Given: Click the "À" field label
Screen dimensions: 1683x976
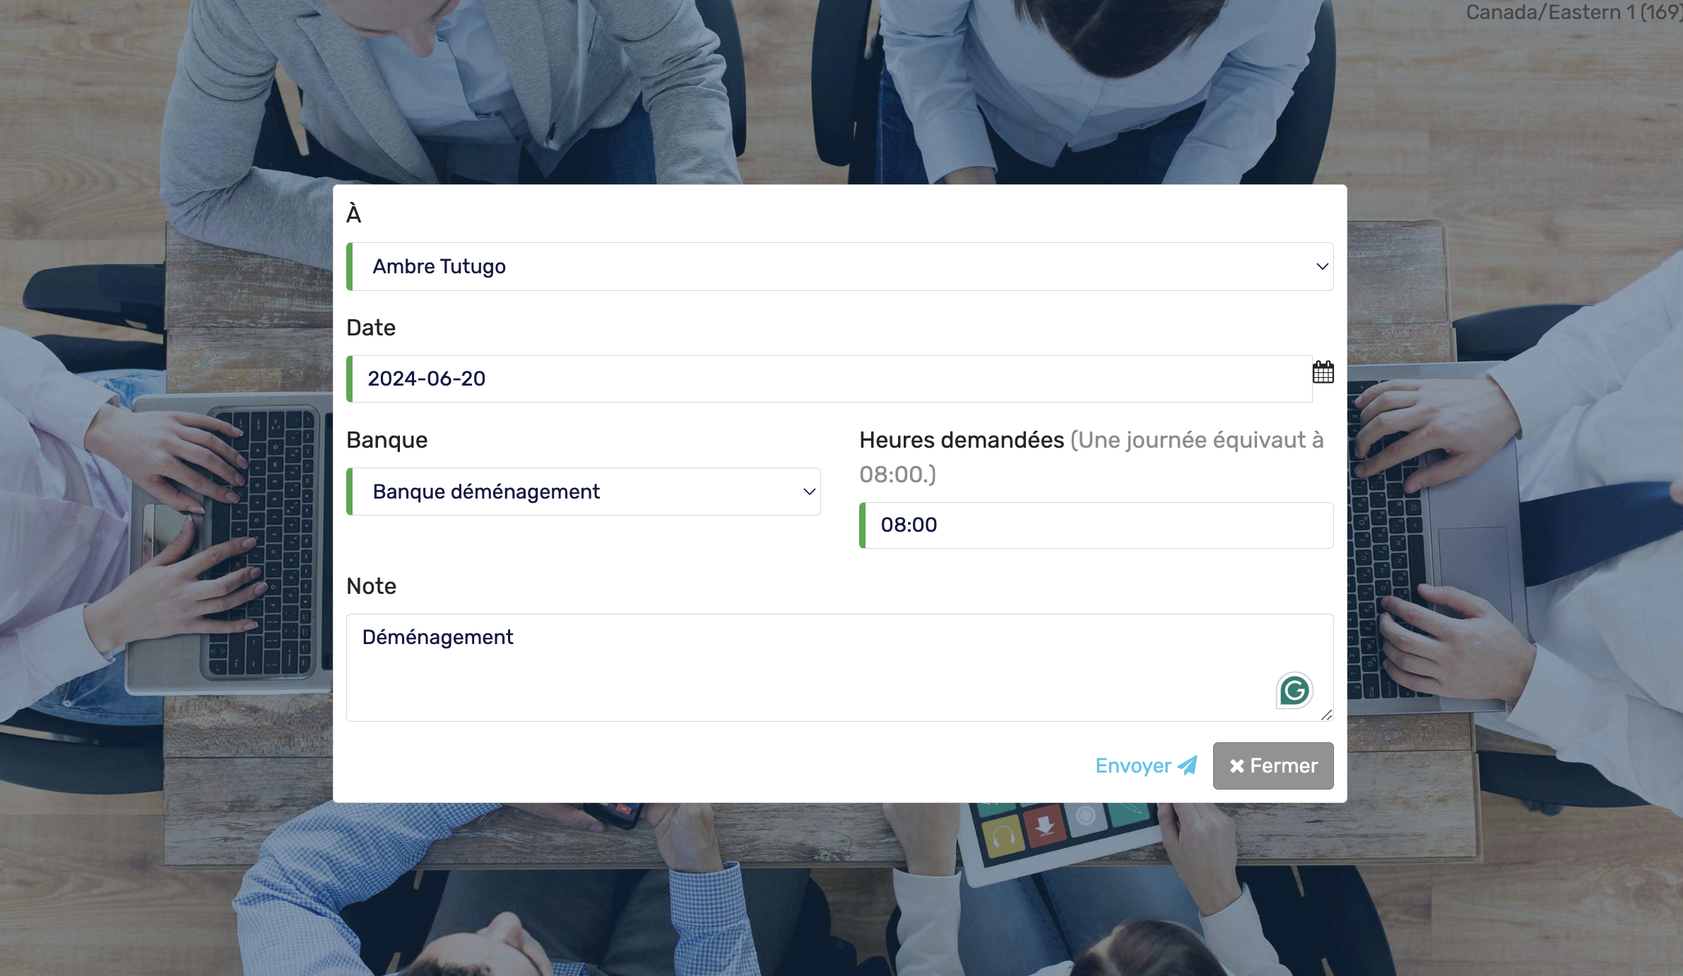Looking at the screenshot, I should [354, 214].
